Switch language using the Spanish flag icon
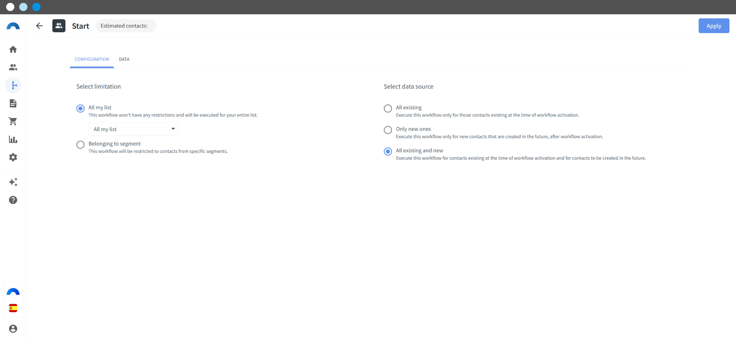The image size is (736, 341). pyautogui.click(x=13, y=308)
